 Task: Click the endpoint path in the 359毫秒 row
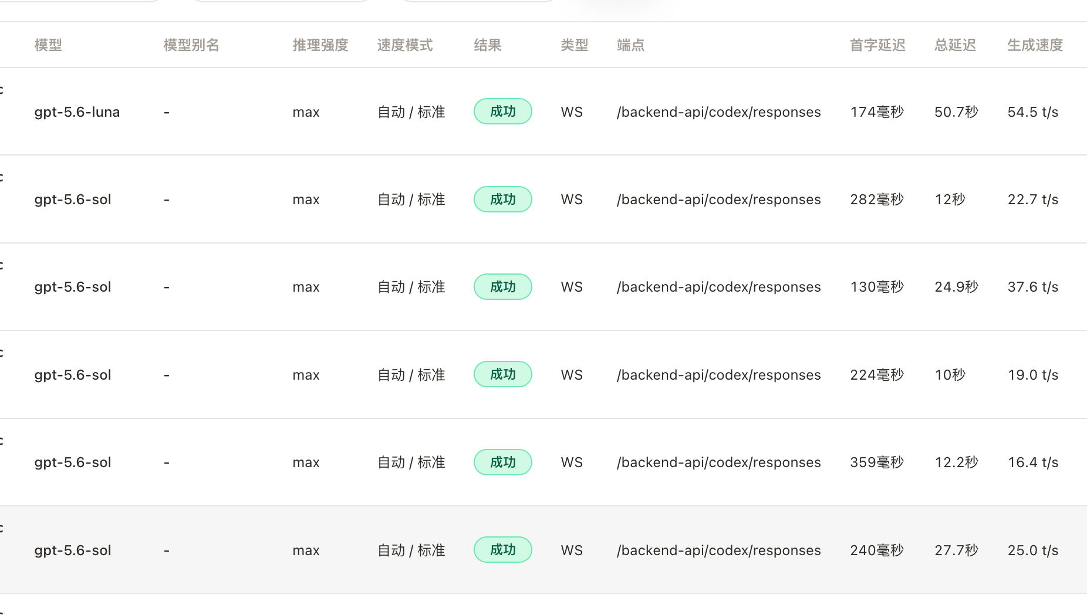tap(719, 462)
